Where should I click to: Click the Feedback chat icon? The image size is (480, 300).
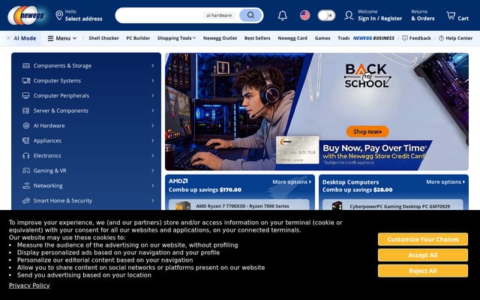point(405,38)
